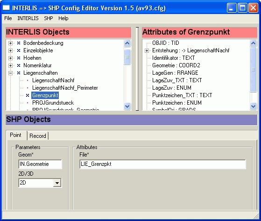Click the cross icon beside Grenzpunkt
This screenshot has height=221, width=261.
click(x=28, y=95)
